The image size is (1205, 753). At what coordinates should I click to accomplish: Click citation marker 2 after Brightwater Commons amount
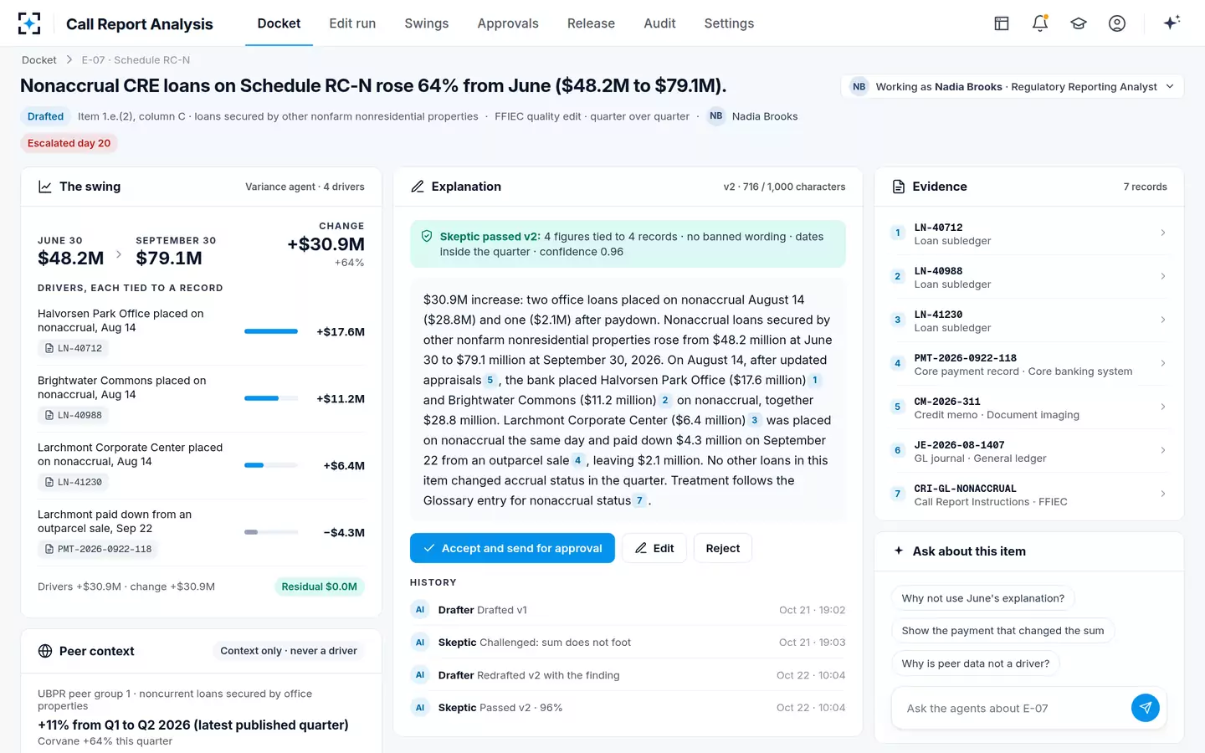pyautogui.click(x=665, y=400)
